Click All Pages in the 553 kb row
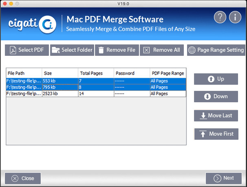Viewport: 247px width, 187px height. tap(168, 81)
